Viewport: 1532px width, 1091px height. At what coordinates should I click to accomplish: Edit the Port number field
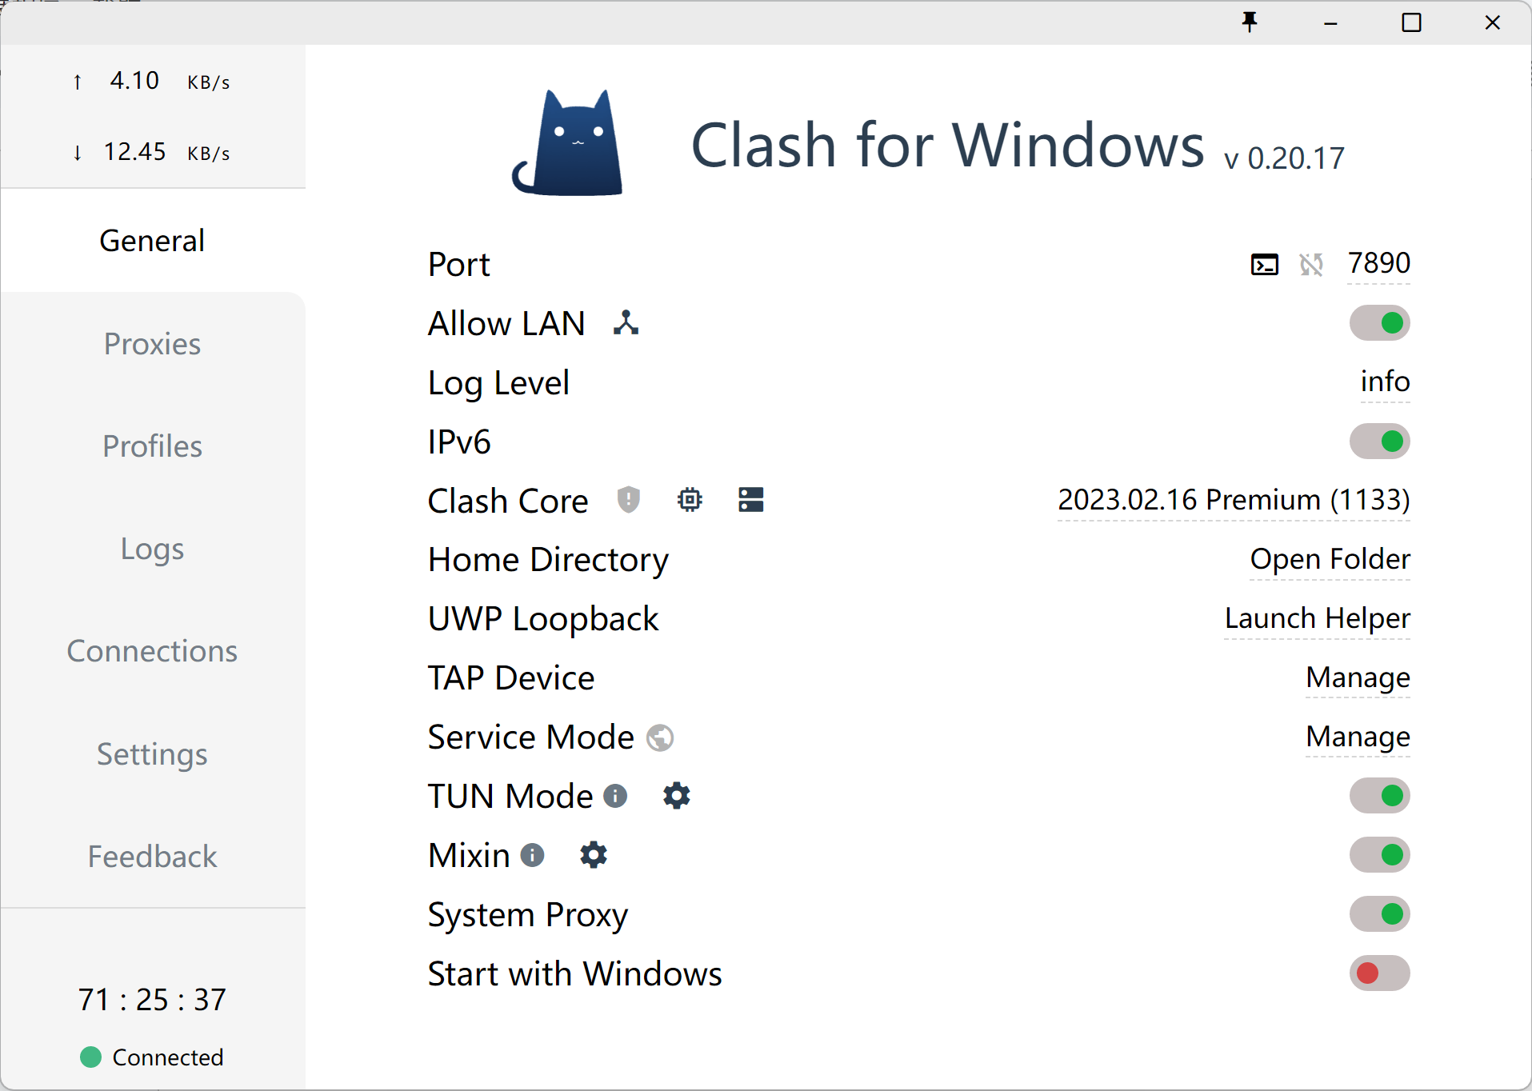pyautogui.click(x=1378, y=263)
